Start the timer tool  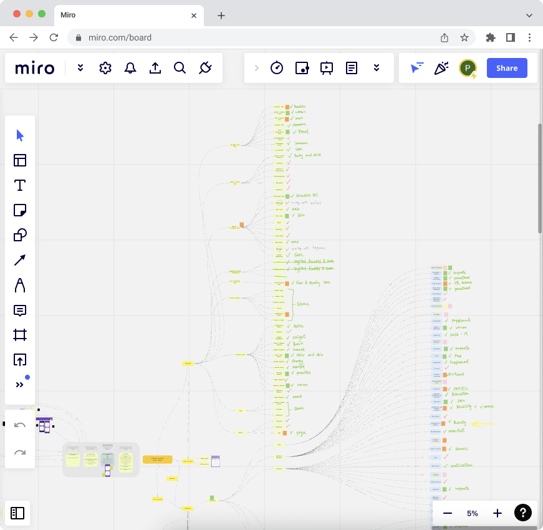(x=277, y=68)
